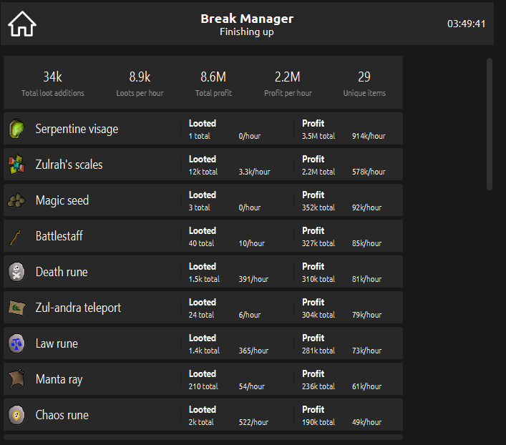The width and height of the screenshot is (506, 445).
Task: Click the Zul-andra teleport scroll icon
Action: pyautogui.click(x=16, y=308)
